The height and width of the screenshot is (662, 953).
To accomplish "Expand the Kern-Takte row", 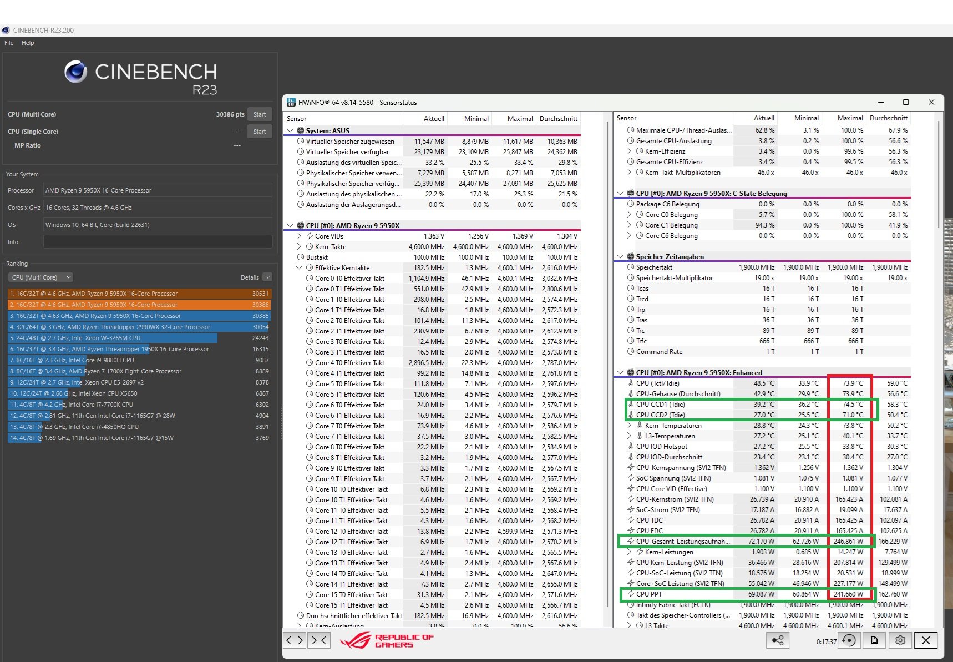I will click(x=300, y=247).
